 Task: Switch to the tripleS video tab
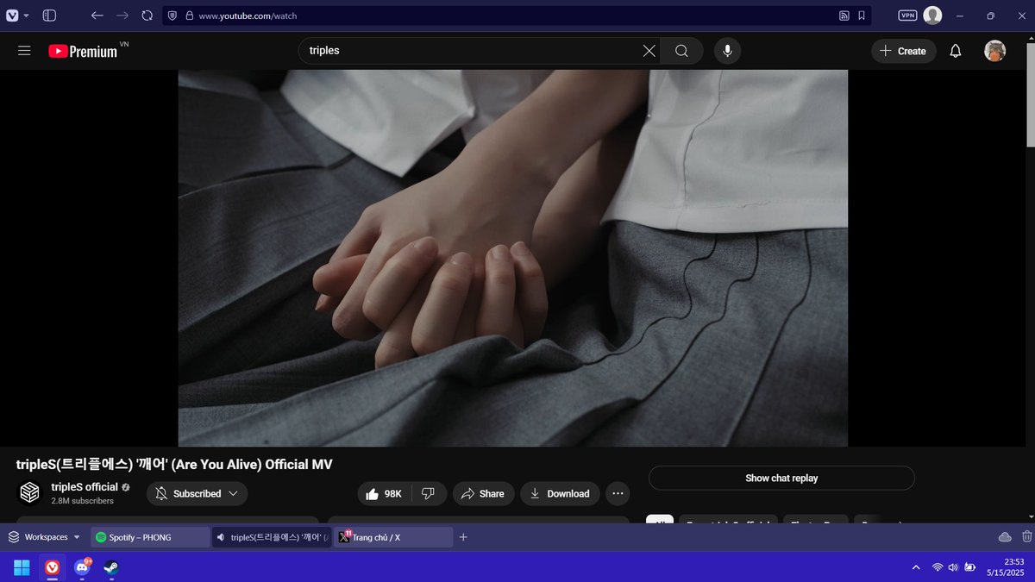[272, 537]
